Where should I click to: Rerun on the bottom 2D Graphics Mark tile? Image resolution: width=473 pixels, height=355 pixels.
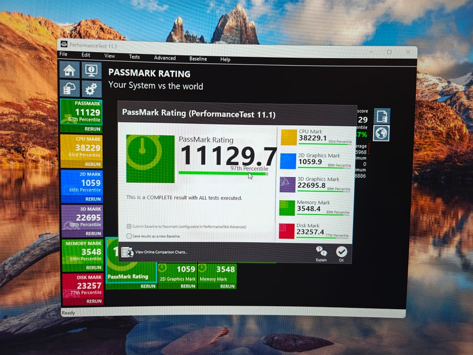188,286
